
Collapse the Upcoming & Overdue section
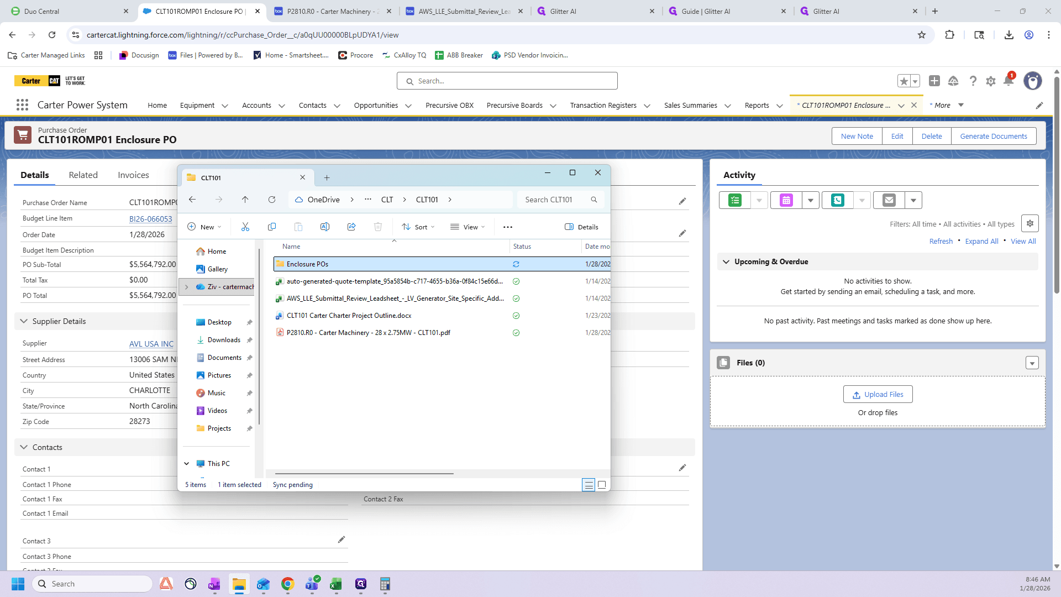pyautogui.click(x=726, y=261)
